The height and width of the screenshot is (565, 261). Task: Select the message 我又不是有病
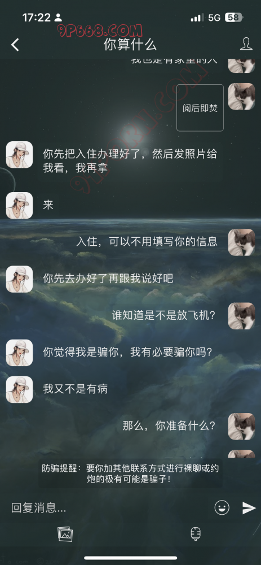(x=76, y=389)
